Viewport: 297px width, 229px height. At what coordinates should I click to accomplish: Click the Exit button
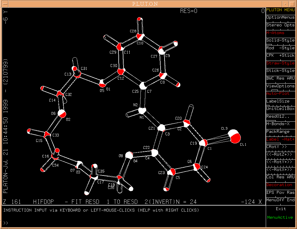(281, 209)
